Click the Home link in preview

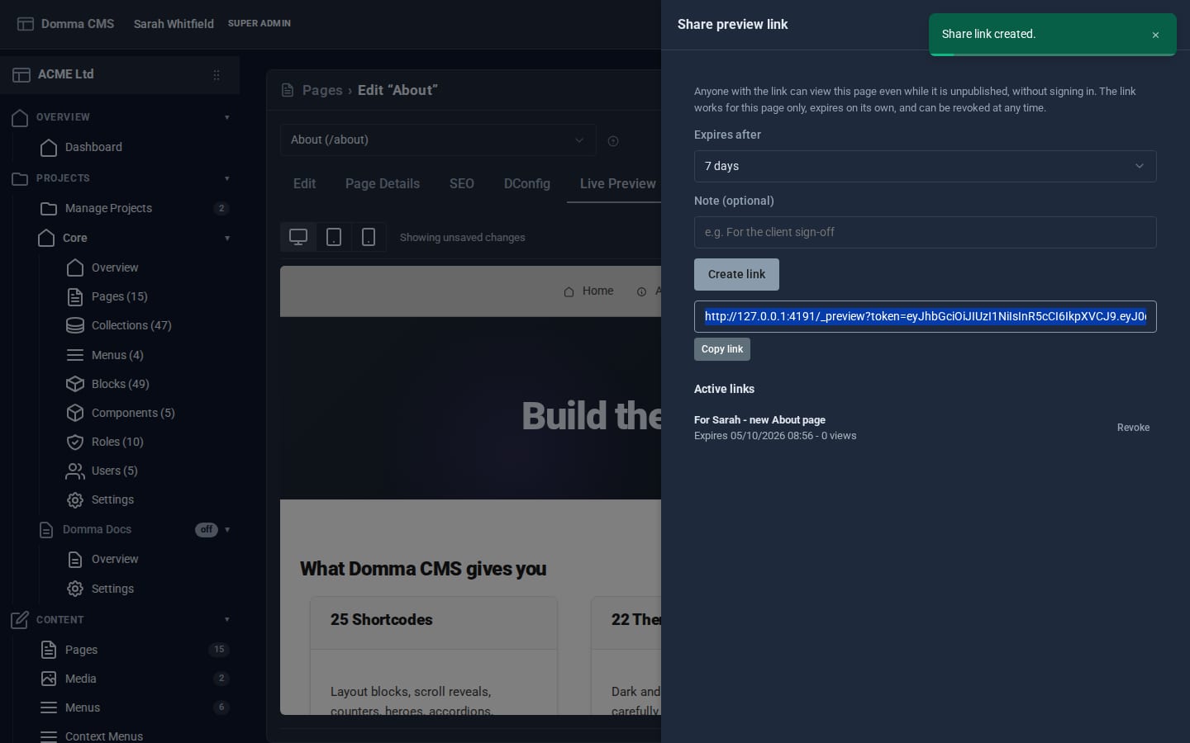tap(588, 291)
